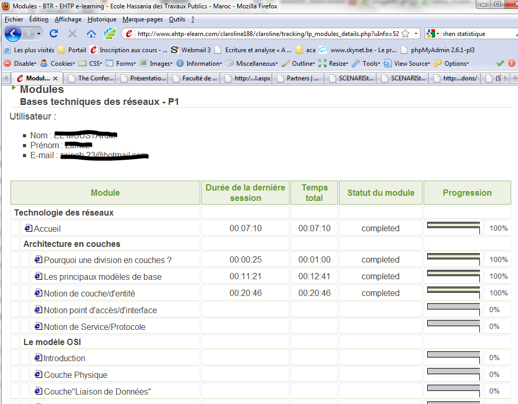The image size is (518, 404).
Task: Click the green checkmark validation icon
Action: pos(500,63)
